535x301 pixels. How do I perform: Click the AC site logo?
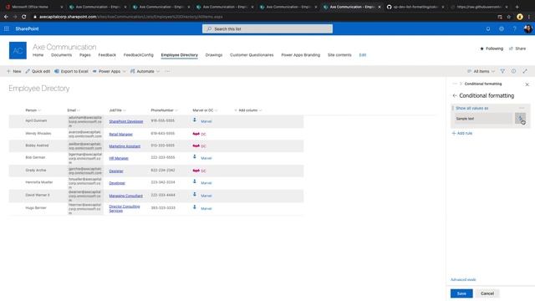(x=18, y=50)
